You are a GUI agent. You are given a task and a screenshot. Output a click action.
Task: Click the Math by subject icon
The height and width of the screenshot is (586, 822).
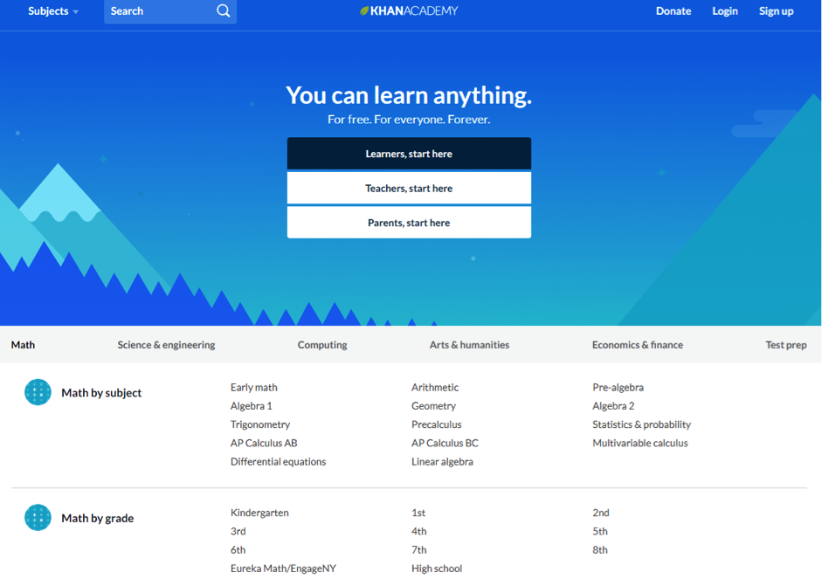tap(38, 392)
